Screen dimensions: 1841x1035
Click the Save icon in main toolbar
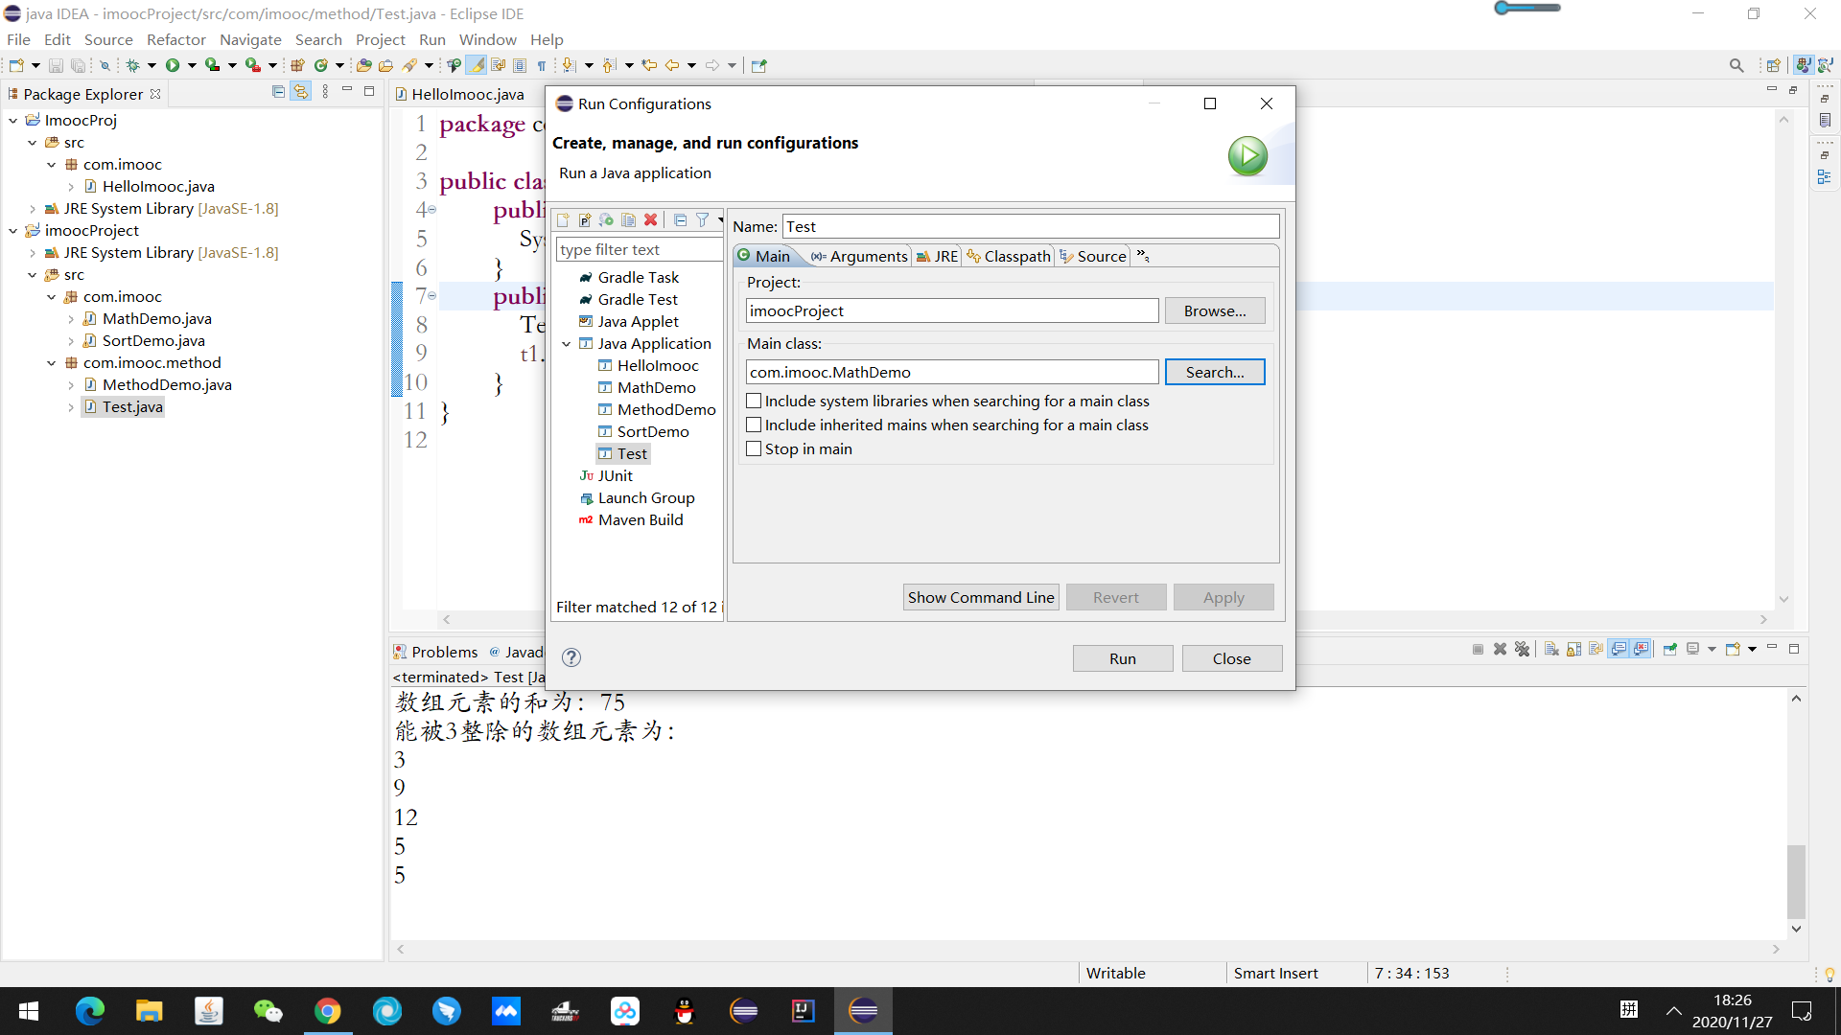(x=56, y=65)
